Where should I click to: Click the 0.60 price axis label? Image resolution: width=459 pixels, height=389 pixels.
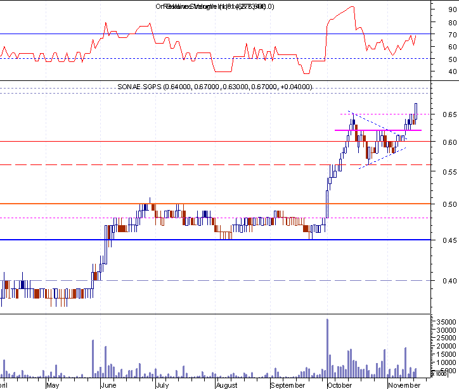coord(449,142)
